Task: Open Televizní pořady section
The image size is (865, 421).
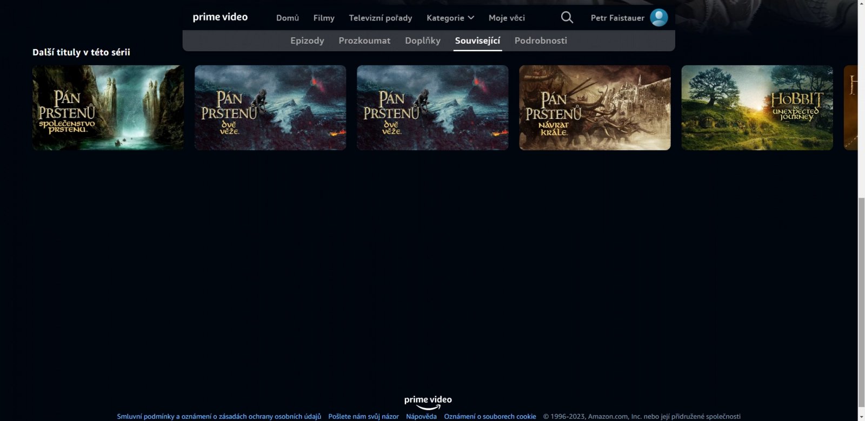Action: (380, 18)
